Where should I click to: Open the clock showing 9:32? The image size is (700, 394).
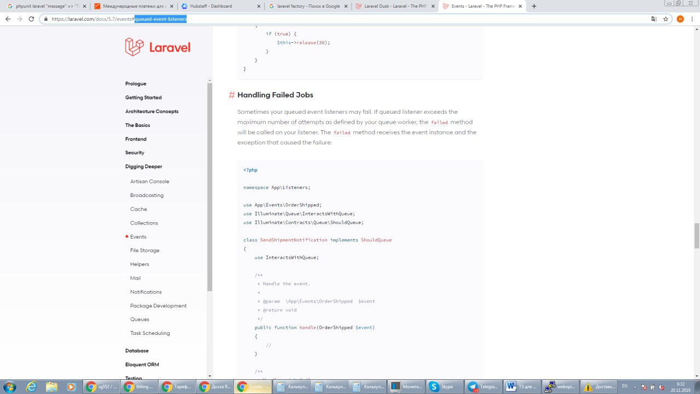pyautogui.click(x=681, y=386)
